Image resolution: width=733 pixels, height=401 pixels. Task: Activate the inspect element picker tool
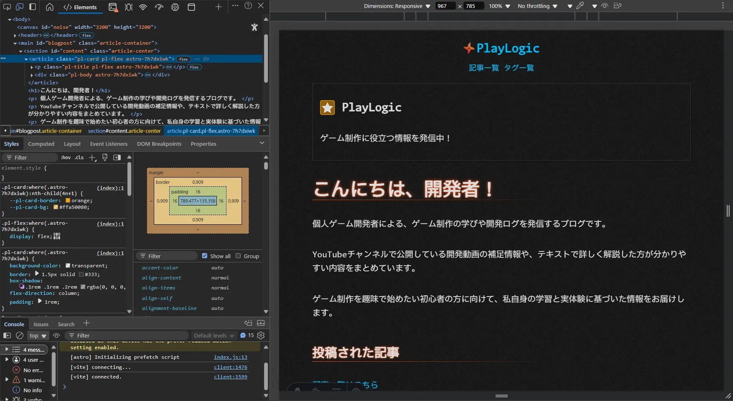point(7,7)
